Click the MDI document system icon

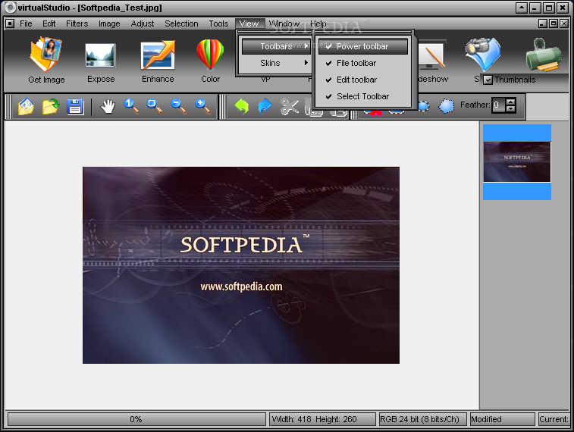coord(10,23)
